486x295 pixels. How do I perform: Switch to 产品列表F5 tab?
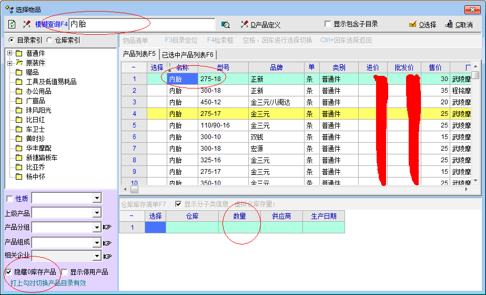coord(139,54)
